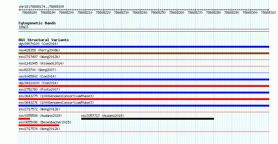
Task: Open variant esv2717574 (Wong2012b) label
Action: (39, 129)
